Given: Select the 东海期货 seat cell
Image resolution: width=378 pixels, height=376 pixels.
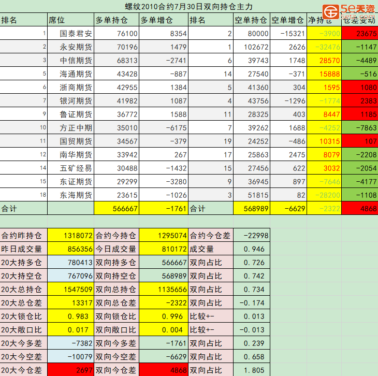Looking at the screenshot, I should click(70, 195).
